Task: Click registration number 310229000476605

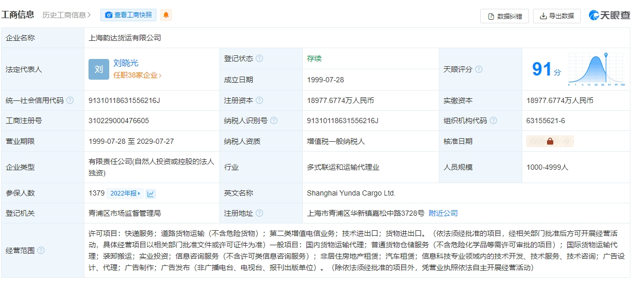Action: click(x=119, y=121)
